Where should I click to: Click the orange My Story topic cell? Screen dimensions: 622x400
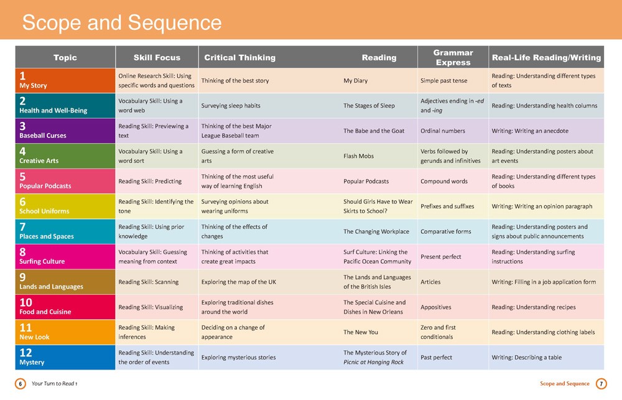pos(65,81)
